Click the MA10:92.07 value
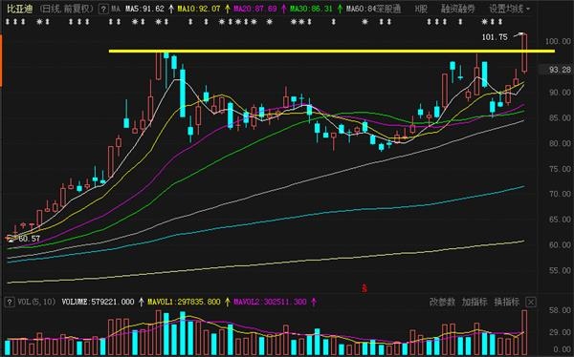Viewport: 574px width, 357px height. pyautogui.click(x=199, y=9)
